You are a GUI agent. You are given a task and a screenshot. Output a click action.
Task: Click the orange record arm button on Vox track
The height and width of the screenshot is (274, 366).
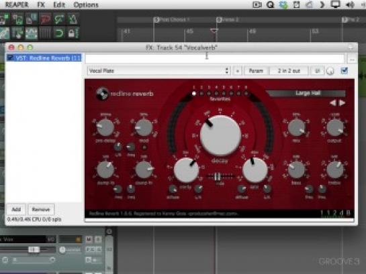tap(78, 239)
